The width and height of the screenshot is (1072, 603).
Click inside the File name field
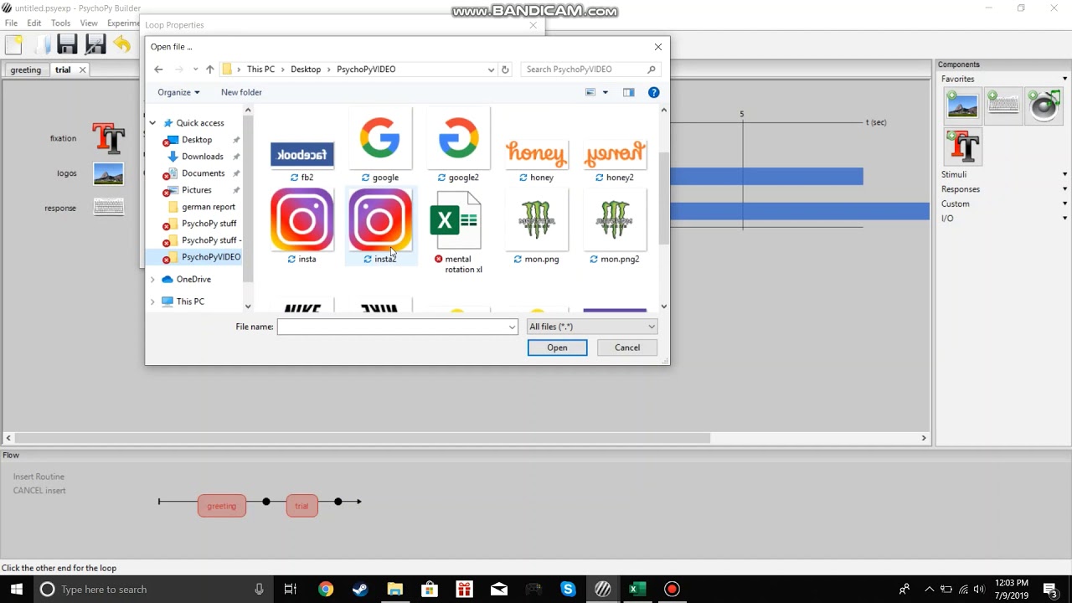(392, 327)
